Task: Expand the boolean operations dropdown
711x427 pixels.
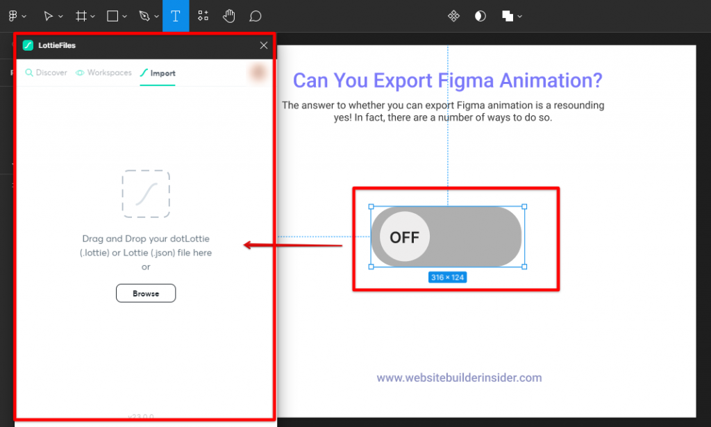Action: click(x=519, y=16)
